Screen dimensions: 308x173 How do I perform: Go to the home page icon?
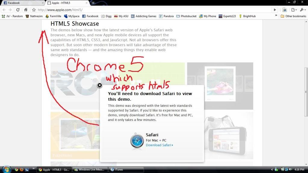pos(26,10)
